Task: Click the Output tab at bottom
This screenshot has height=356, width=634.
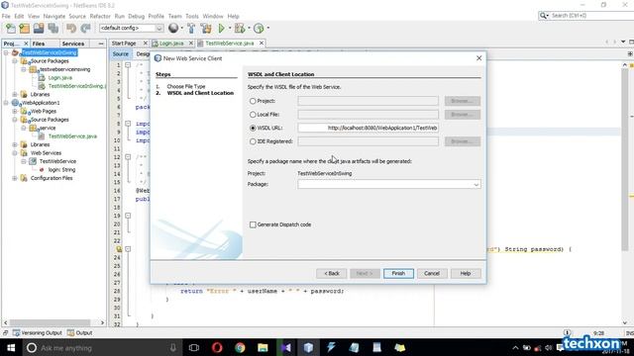Action: point(80,333)
